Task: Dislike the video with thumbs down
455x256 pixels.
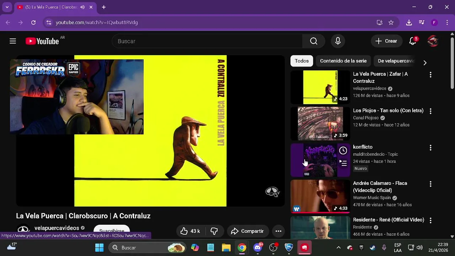Action: 214,231
